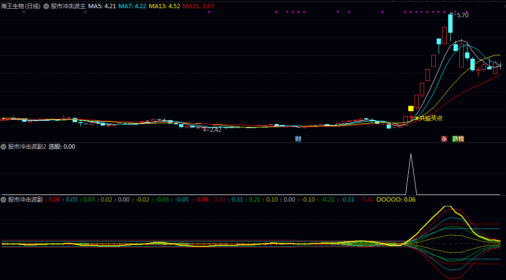This screenshot has height=280, width=506.
Task: Select the cyan 0.31 indicator value
Action: click(x=237, y=200)
